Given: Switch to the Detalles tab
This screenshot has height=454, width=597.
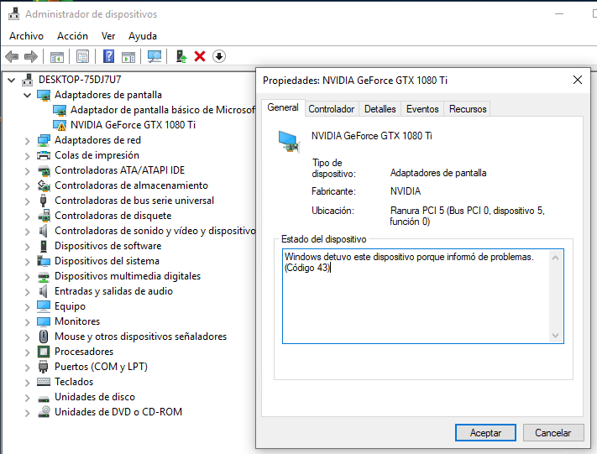Looking at the screenshot, I should click(380, 109).
